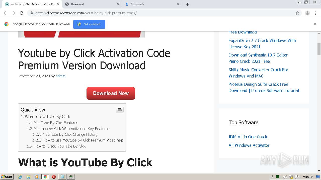Viewport: 321px width, 180px height.
Task: Go back using the browser back arrow
Action: click(x=6, y=13)
